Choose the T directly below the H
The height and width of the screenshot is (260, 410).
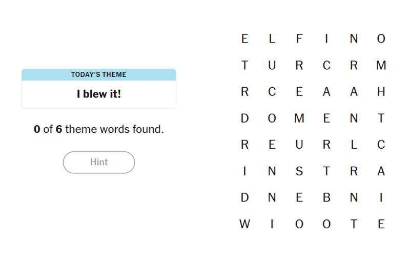pyautogui.click(x=381, y=118)
